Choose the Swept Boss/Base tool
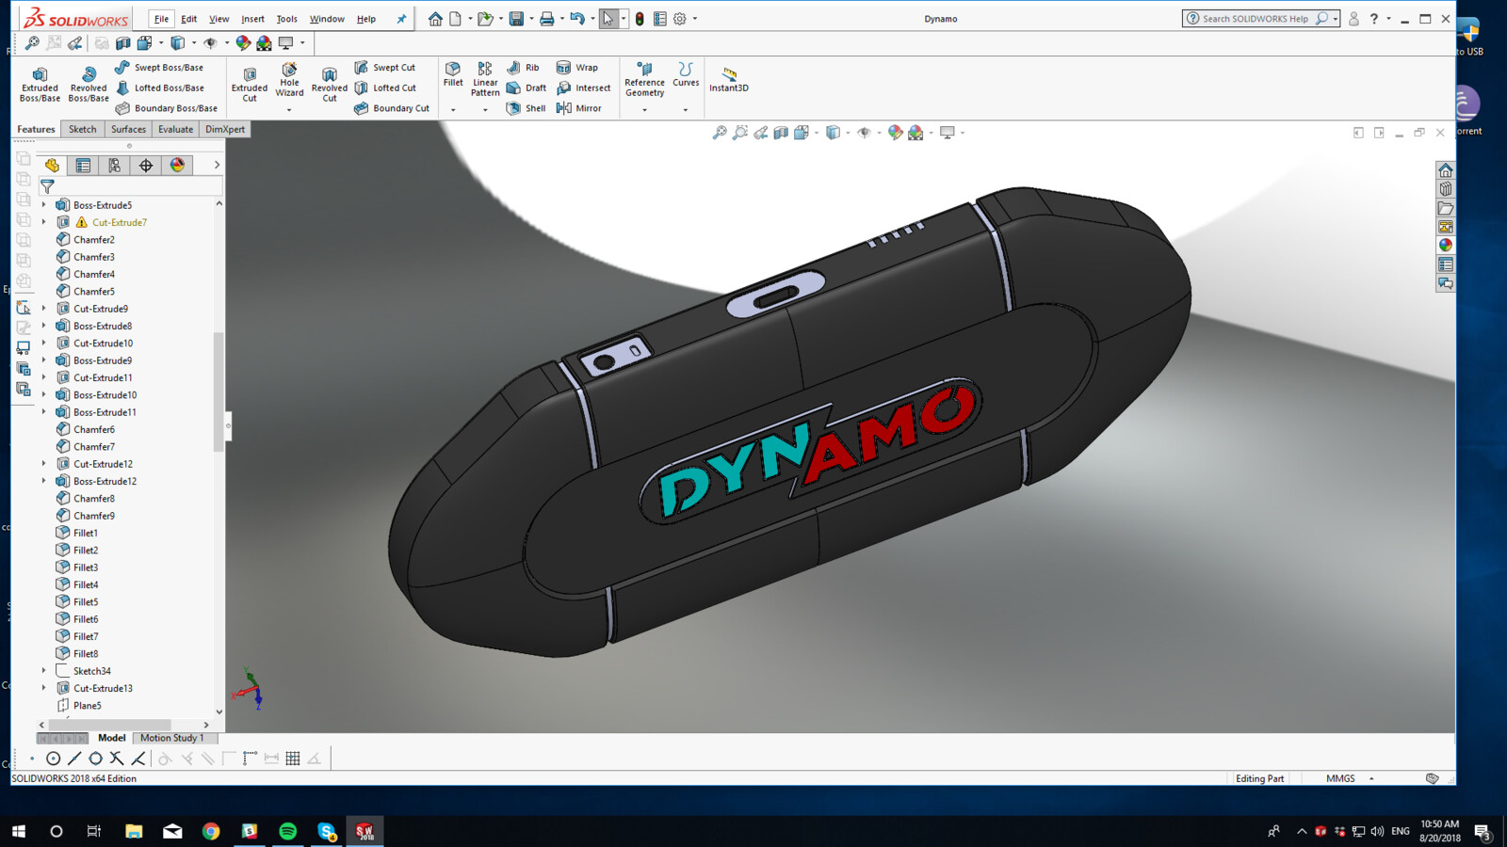Viewport: 1507px width, 847px height. tap(159, 68)
